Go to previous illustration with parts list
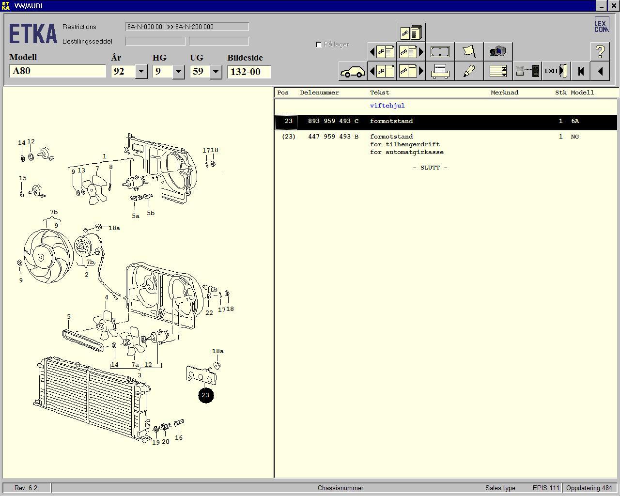 [382, 52]
